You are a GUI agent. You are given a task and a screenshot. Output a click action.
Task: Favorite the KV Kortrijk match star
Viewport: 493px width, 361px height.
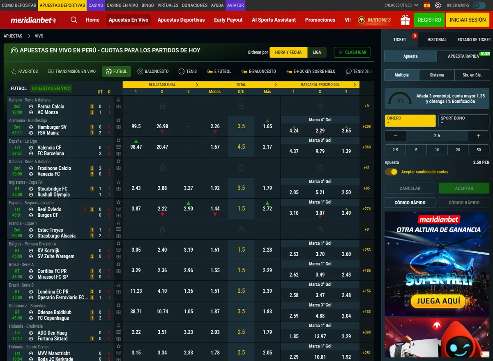click(119, 243)
